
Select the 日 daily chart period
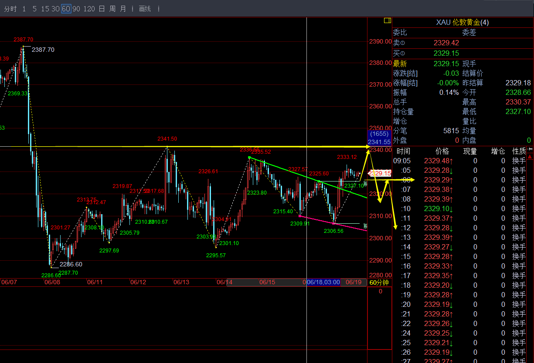pyautogui.click(x=102, y=9)
